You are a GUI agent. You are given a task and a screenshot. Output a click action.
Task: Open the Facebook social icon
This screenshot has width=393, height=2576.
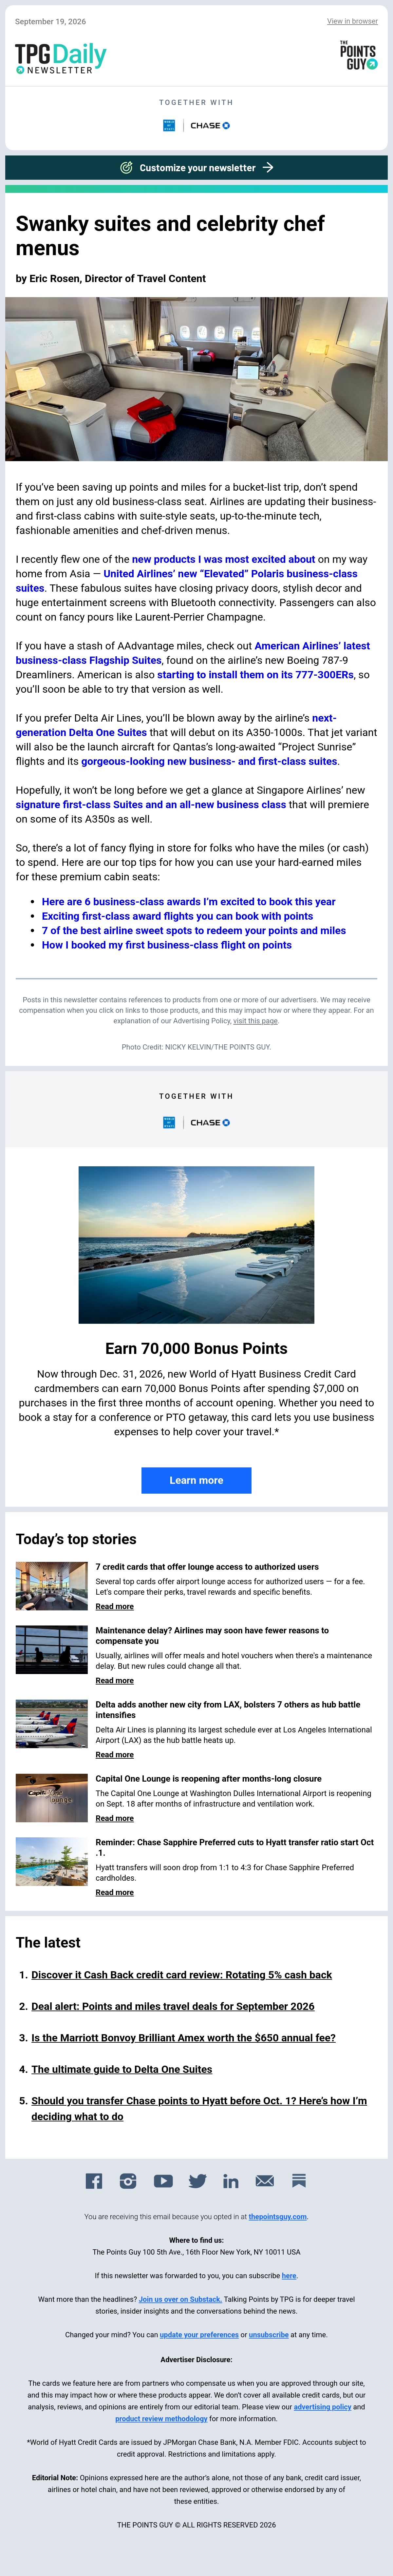pos(94,2181)
